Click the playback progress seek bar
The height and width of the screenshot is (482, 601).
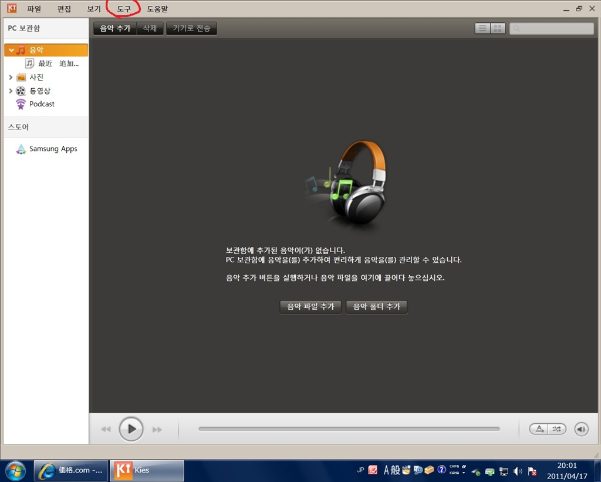point(349,429)
